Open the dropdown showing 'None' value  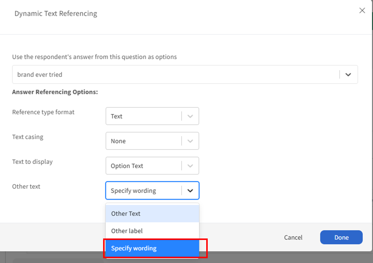pyautogui.click(x=143, y=141)
